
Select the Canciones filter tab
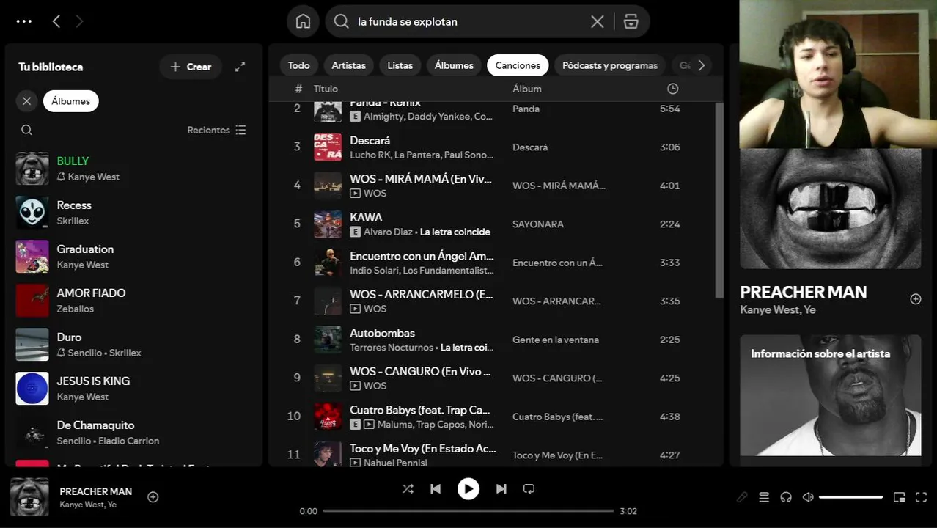point(518,65)
